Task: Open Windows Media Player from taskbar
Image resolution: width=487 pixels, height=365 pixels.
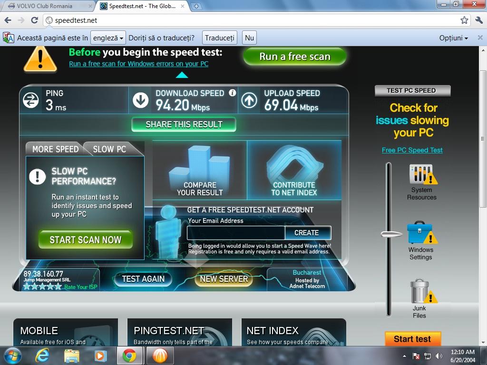Action: tap(100, 356)
